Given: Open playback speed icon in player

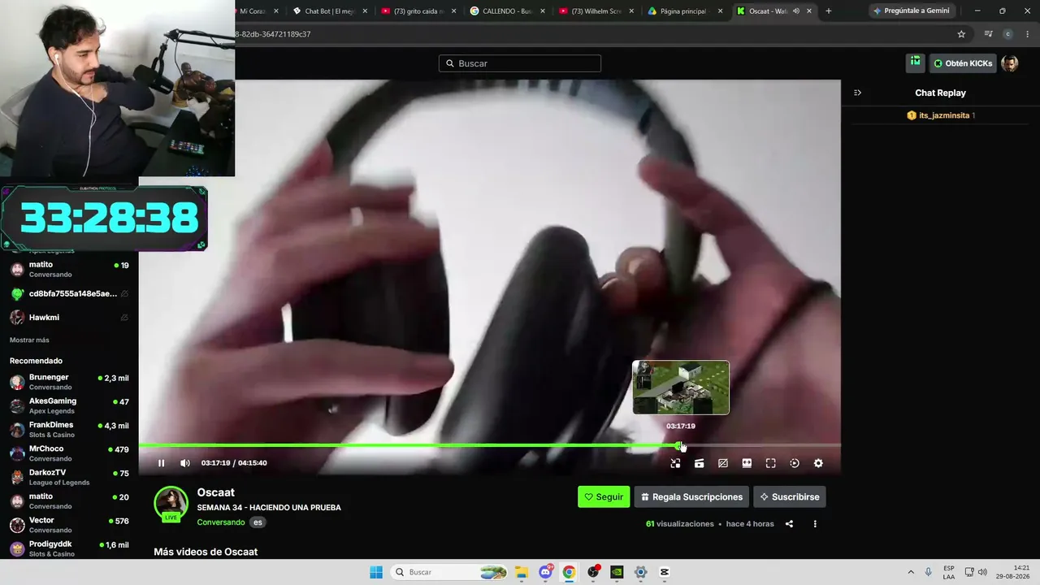Looking at the screenshot, I should 795,463.
